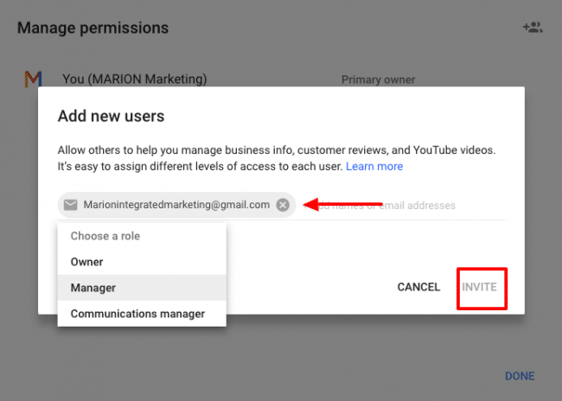Click the Choose a role header
562x401 pixels.
[x=105, y=236]
